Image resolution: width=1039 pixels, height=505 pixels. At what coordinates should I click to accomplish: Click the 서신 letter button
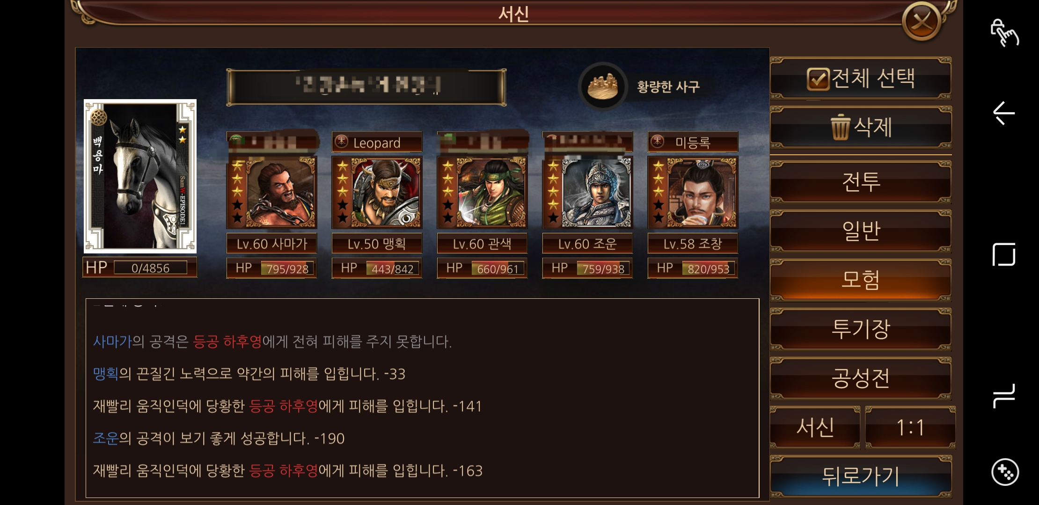point(815,427)
